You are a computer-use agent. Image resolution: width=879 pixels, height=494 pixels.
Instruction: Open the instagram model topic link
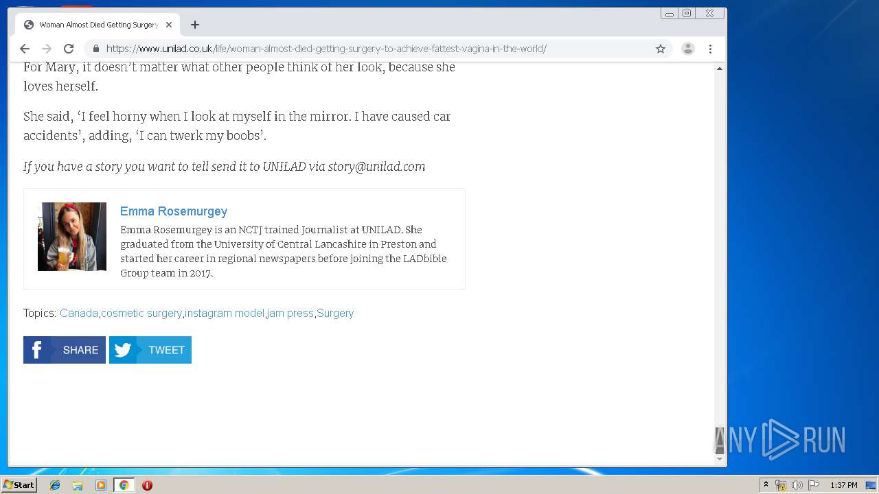point(225,313)
